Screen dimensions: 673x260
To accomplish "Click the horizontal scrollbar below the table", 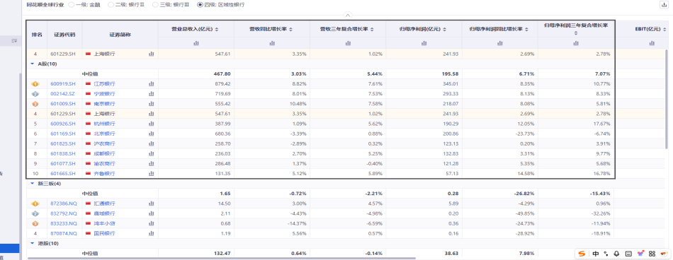I will tap(222, 259).
